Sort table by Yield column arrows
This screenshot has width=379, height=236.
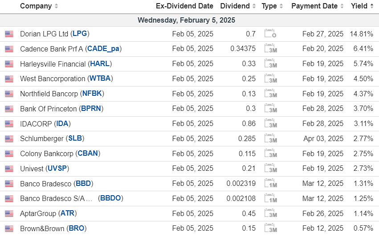(371, 6)
